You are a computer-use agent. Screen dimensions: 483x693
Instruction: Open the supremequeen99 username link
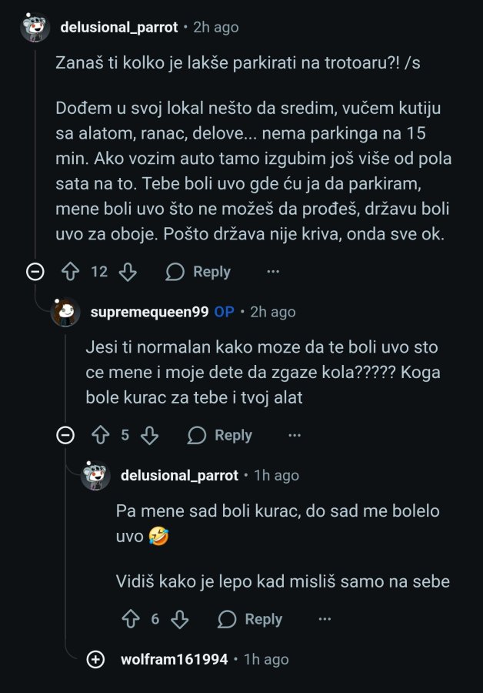click(149, 313)
